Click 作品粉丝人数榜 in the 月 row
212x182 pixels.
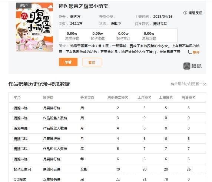55,128
